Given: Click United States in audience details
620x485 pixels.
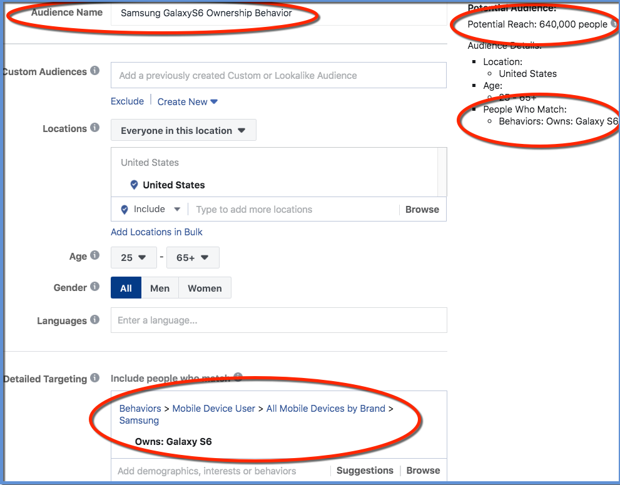Looking at the screenshot, I should 527,74.
